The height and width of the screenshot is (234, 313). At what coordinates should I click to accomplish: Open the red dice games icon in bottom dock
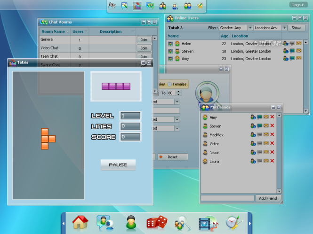tap(157, 222)
